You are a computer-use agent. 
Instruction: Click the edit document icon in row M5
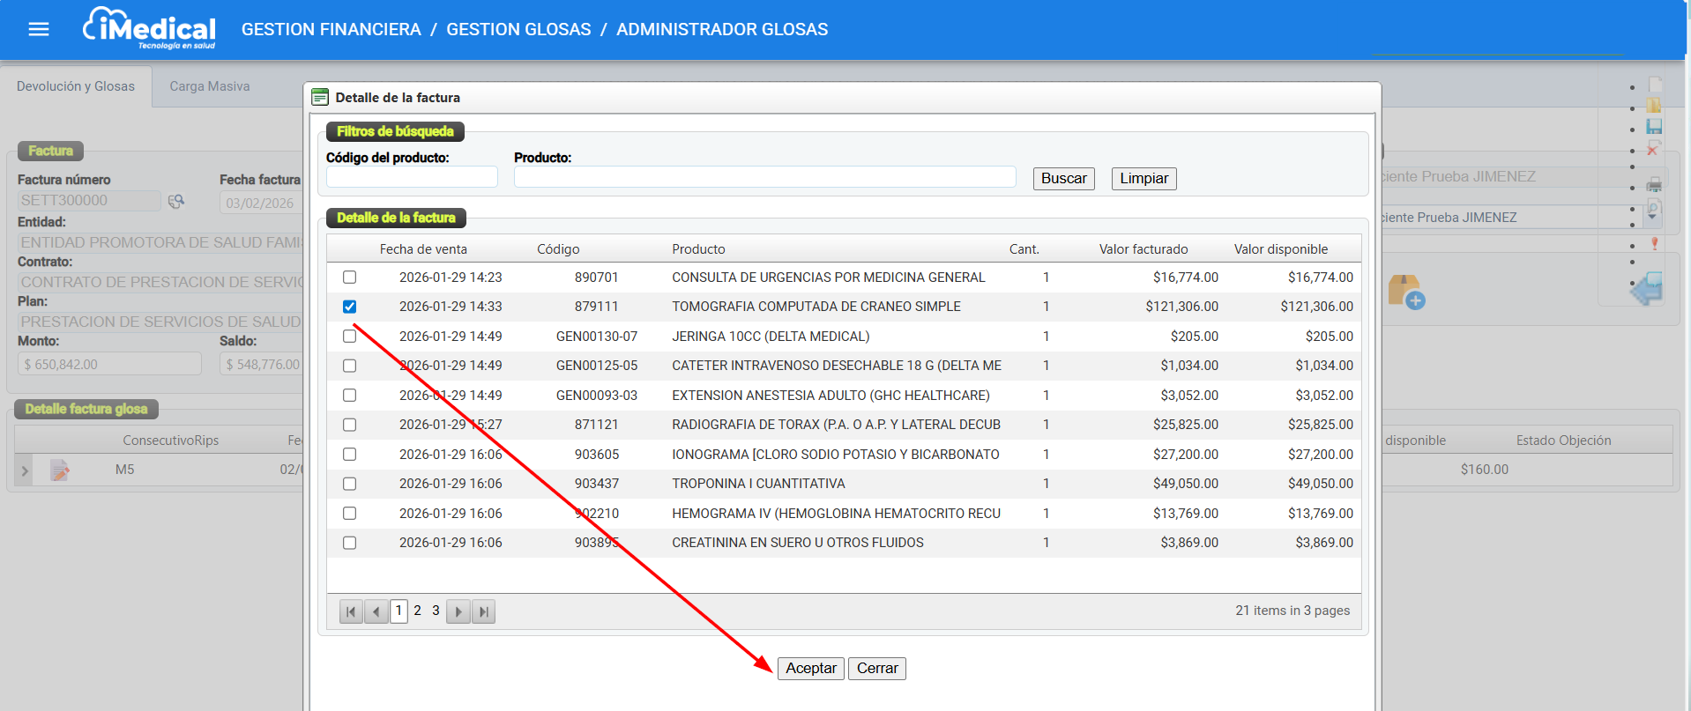click(60, 470)
